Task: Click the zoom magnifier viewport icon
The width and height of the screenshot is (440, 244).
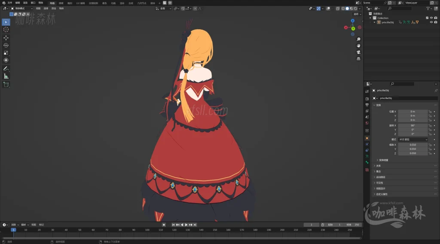Action: (x=358, y=39)
